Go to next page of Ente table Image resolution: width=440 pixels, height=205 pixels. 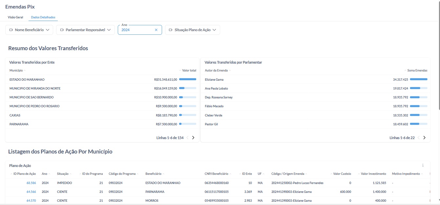pyautogui.click(x=193, y=138)
